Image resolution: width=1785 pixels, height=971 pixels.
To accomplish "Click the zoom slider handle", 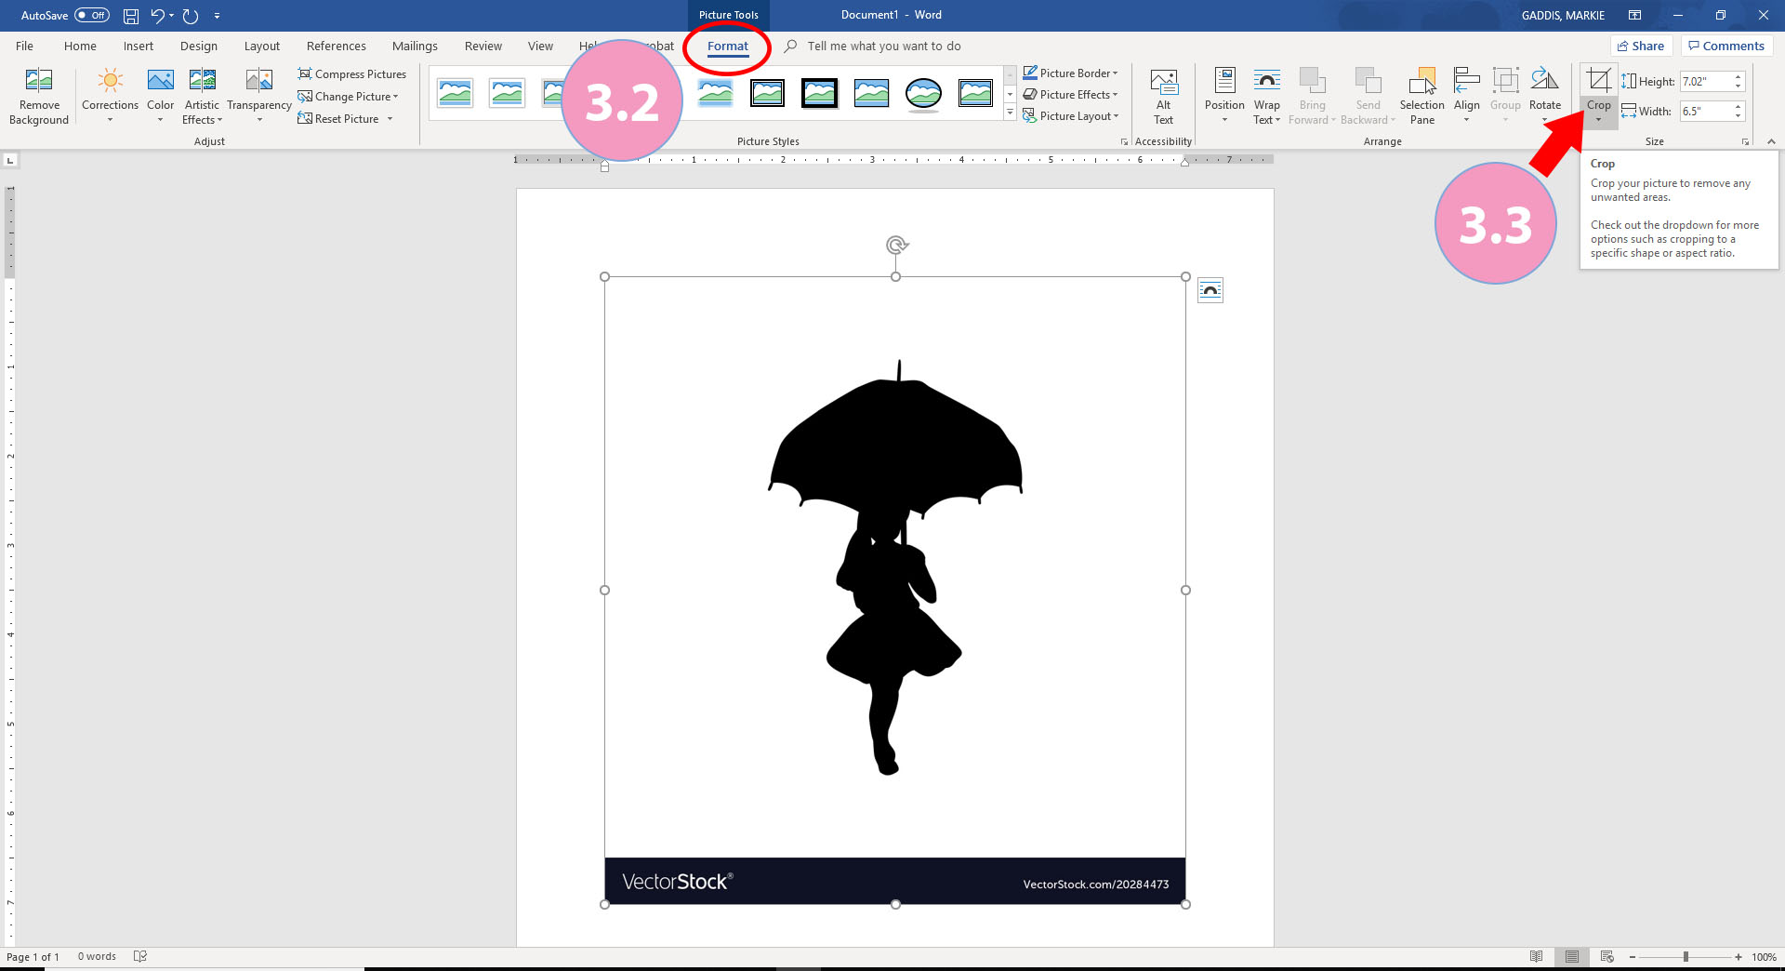I will [x=1685, y=957].
